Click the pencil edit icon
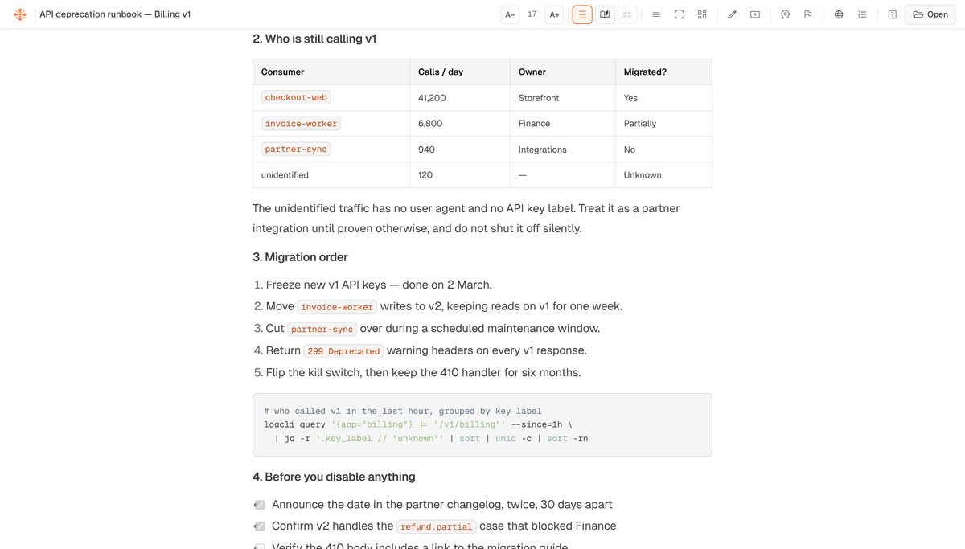The width and height of the screenshot is (965, 549). pos(732,14)
